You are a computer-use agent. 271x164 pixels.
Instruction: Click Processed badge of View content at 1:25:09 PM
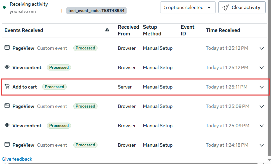59,126
